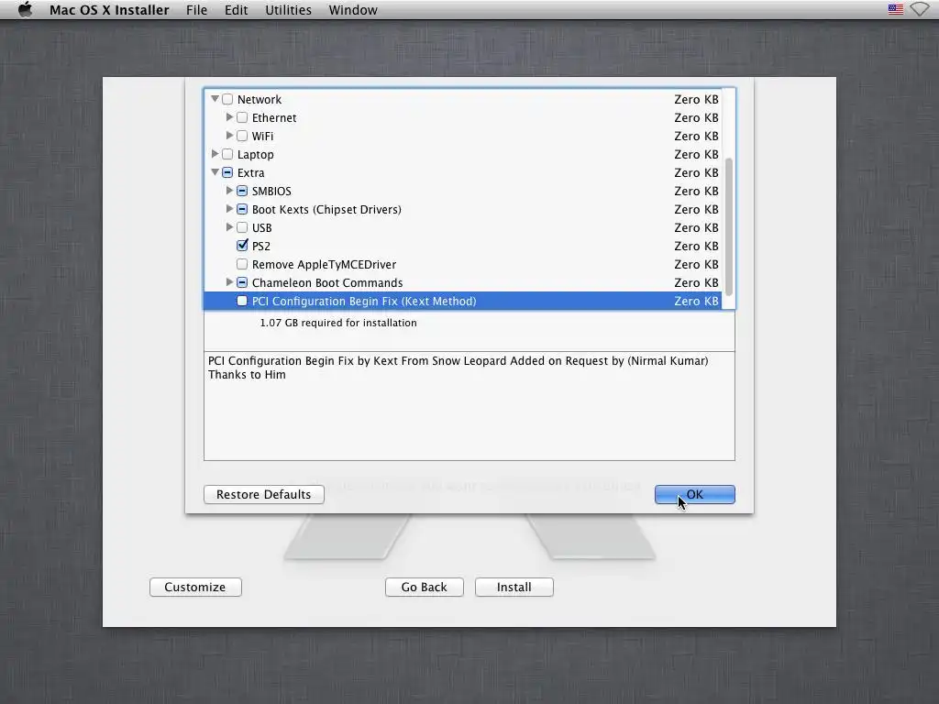Select the 'SMBIOS' row label
939x704 pixels.
click(271, 191)
